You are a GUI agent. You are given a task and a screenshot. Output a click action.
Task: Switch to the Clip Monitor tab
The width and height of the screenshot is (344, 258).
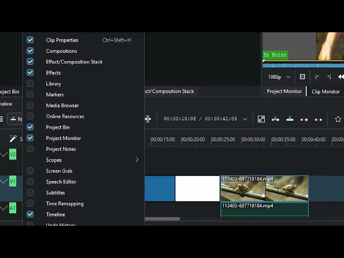326,91
